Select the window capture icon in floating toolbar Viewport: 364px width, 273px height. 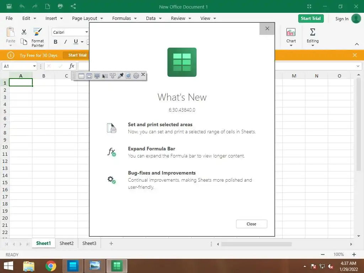tap(81, 76)
